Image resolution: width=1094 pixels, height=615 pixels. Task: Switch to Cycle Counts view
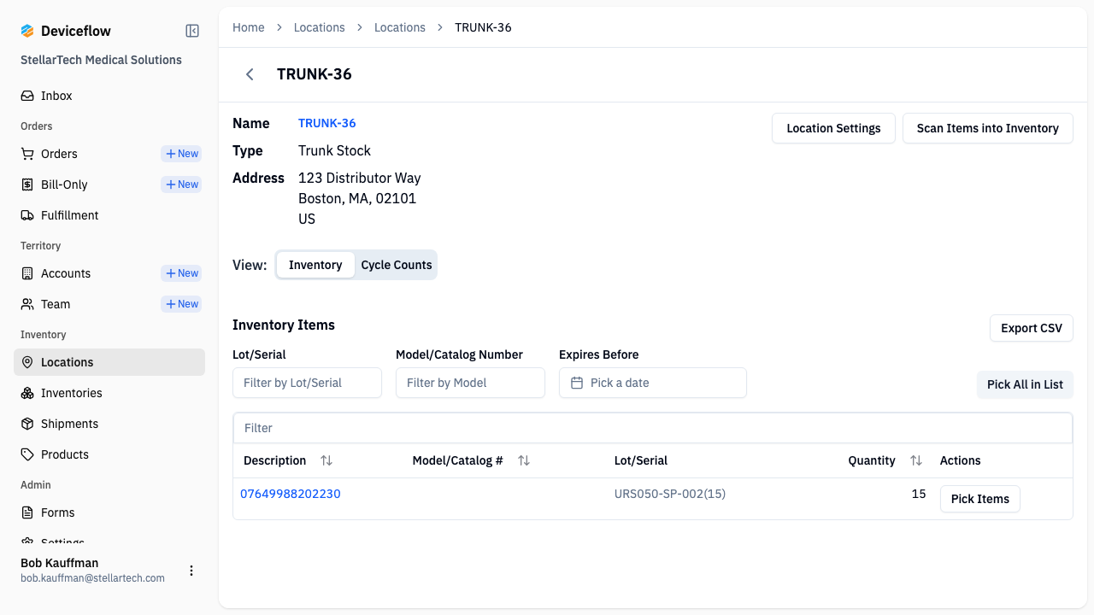click(x=397, y=265)
